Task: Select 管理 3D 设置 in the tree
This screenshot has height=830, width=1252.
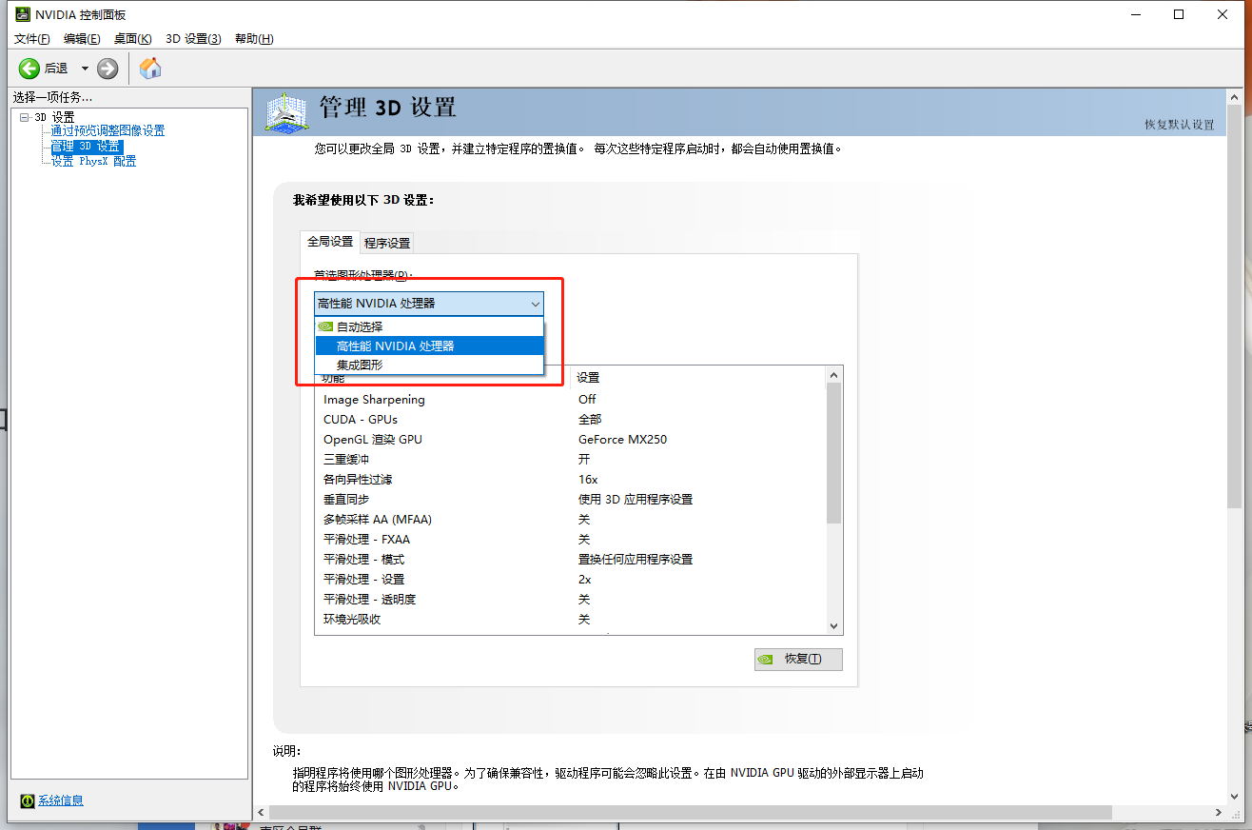Action: tap(87, 147)
